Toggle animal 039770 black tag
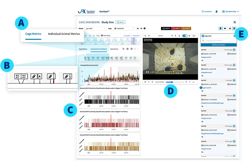The height and width of the screenshot is (165, 248). tap(166, 28)
